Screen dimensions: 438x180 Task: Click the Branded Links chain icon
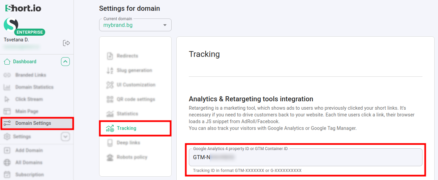point(7,75)
